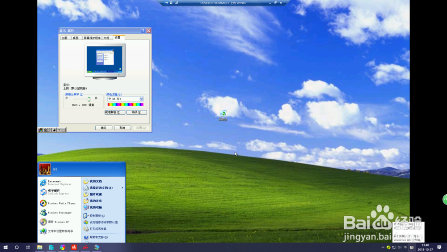Click the 高级 button
The image size is (447, 252).
click(x=136, y=112)
